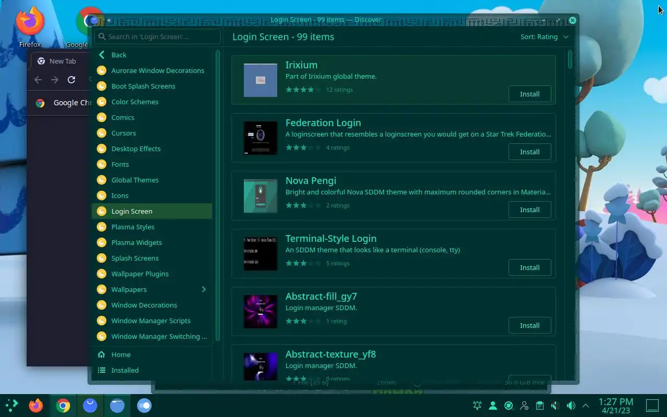Open Nova Pengi preview thumbnail
This screenshot has width=667, height=417.
point(261,196)
